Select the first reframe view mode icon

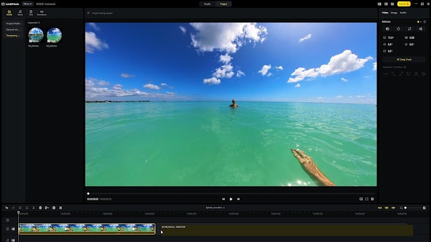tap(388, 29)
